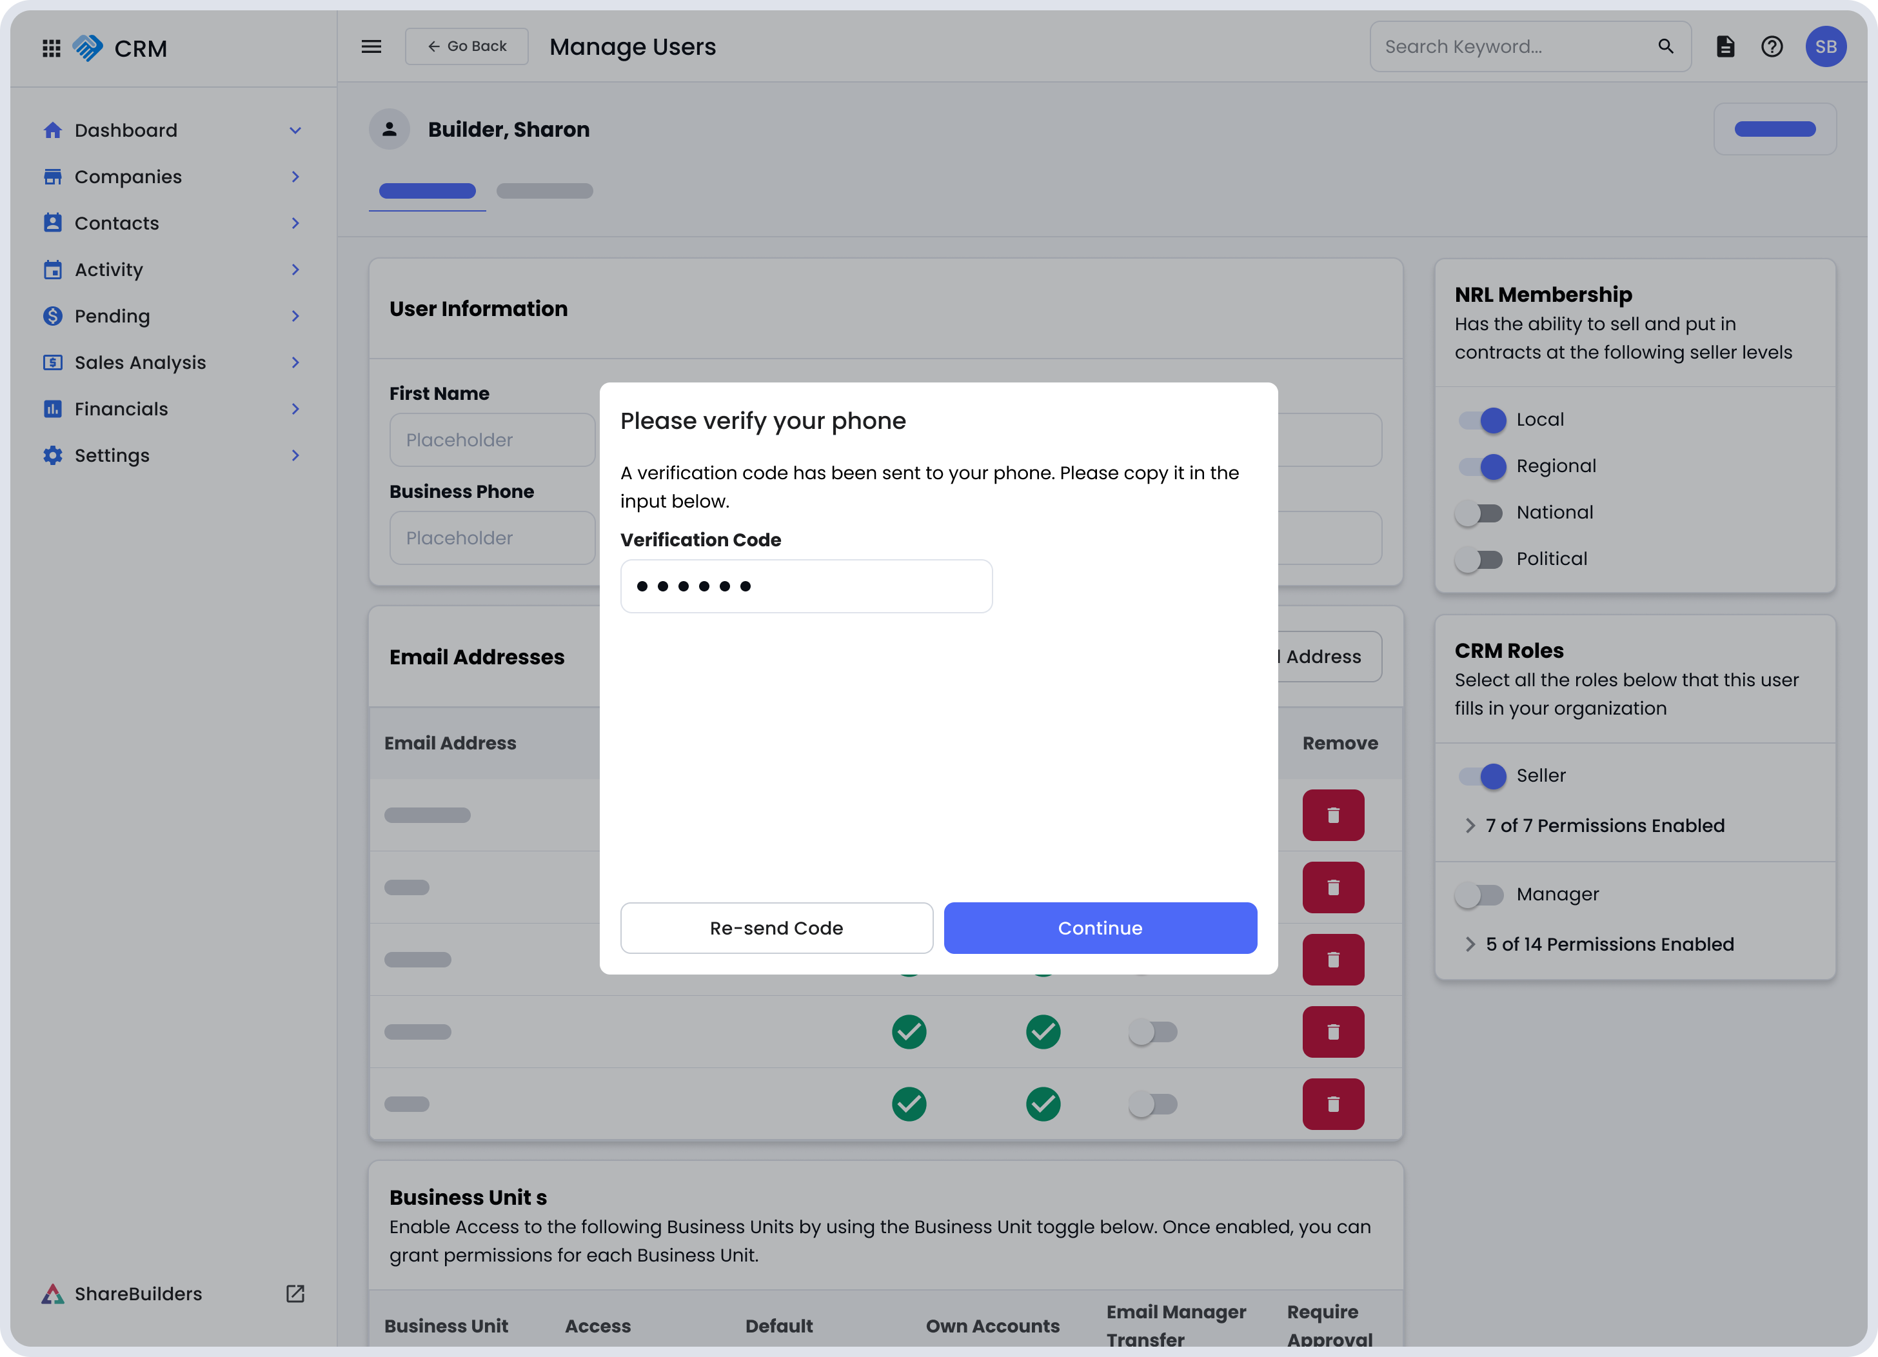Click the SB user avatar
This screenshot has height=1357, width=1878.
(x=1826, y=46)
